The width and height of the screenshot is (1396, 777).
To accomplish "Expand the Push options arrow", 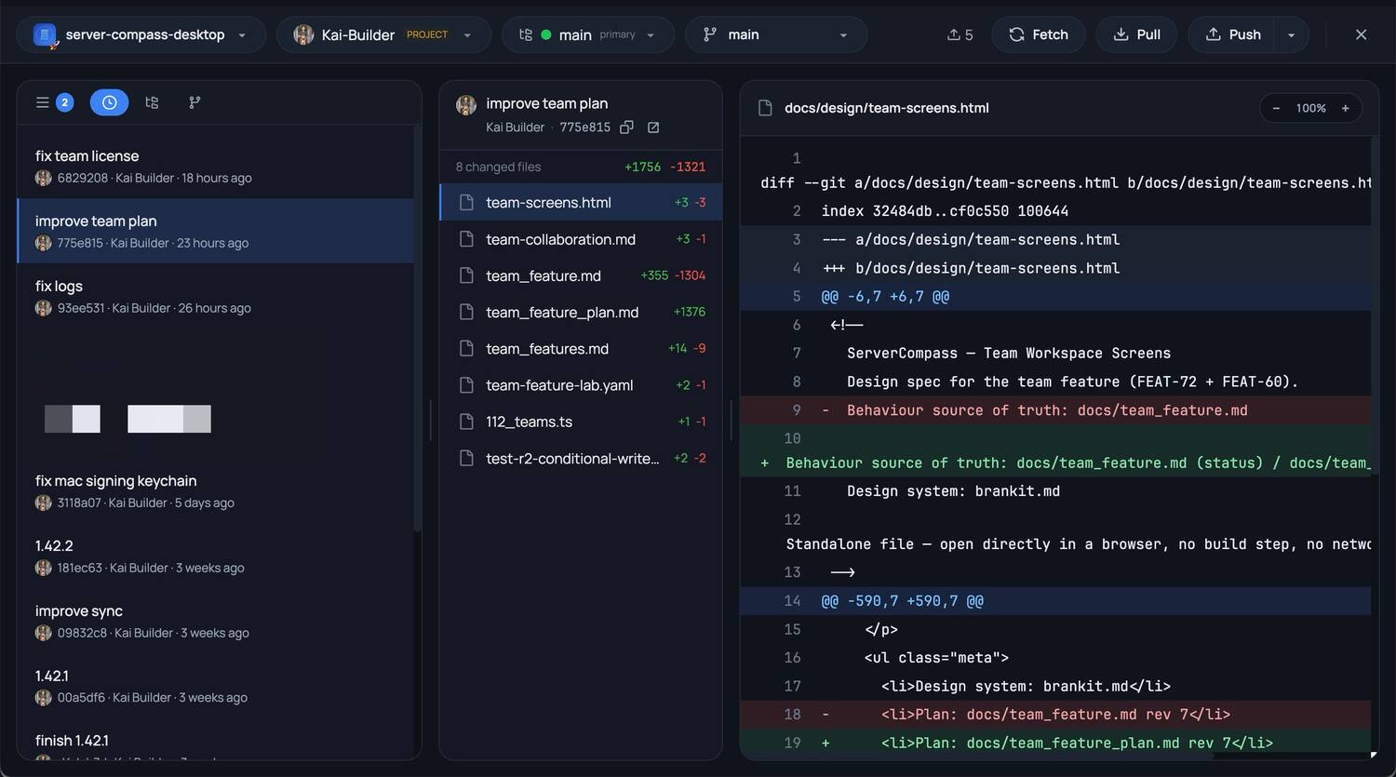I will tap(1291, 34).
